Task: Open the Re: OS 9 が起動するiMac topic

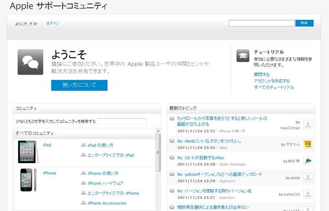Action: click(201, 158)
